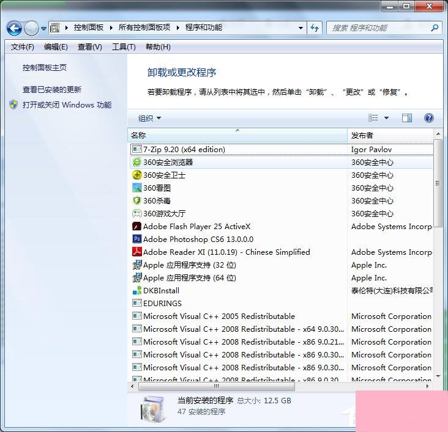Screen dimensions: 448x432
Task: Open the view options dropdown arrow
Action: 386,118
